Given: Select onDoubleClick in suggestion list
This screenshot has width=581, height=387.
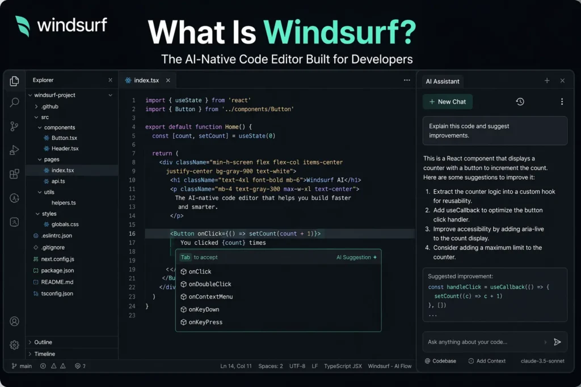Looking at the screenshot, I should (x=278, y=284).
